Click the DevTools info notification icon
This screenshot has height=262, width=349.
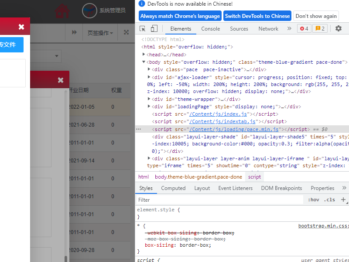tap(141, 4)
